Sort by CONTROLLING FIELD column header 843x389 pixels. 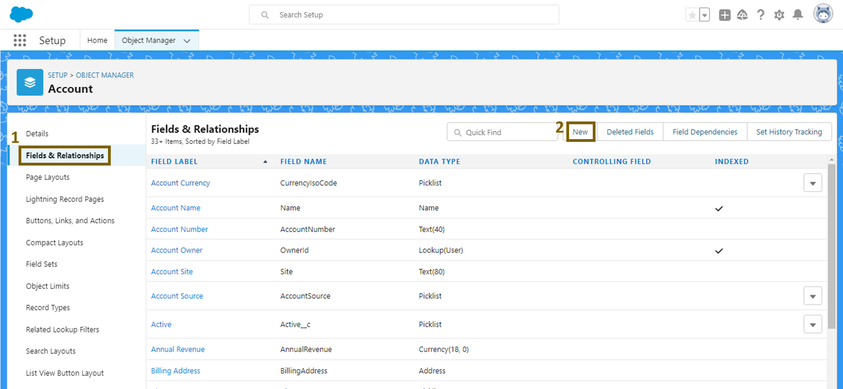coord(612,161)
